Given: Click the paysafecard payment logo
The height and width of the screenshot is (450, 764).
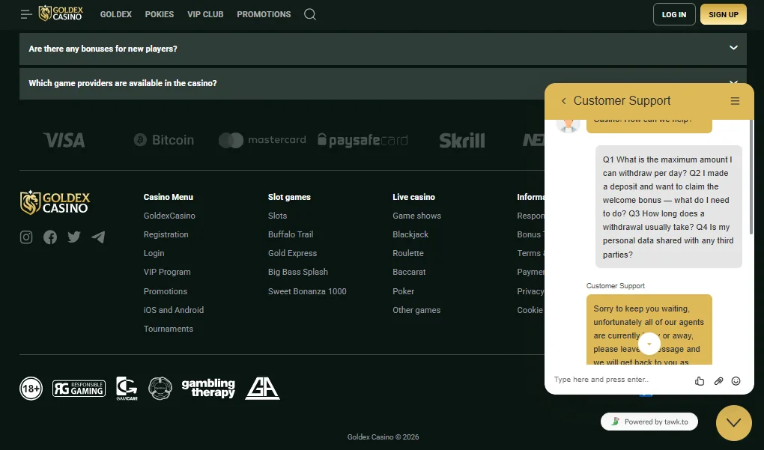Looking at the screenshot, I should click(363, 140).
